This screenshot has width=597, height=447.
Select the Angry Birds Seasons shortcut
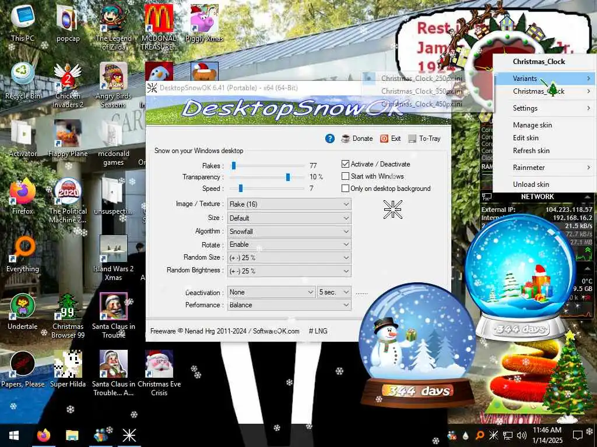click(x=114, y=85)
